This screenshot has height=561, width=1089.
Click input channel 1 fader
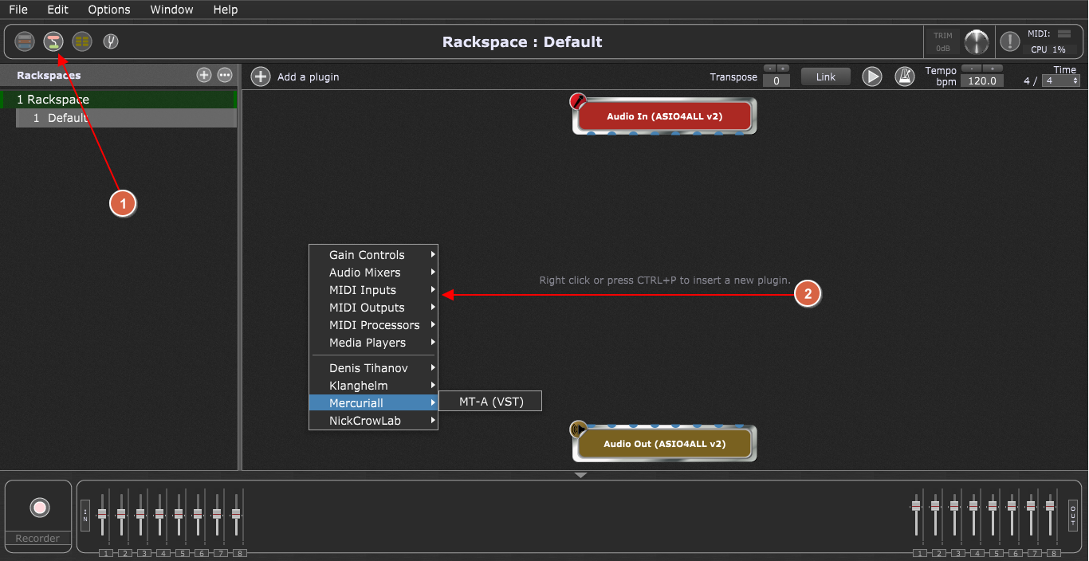coord(102,514)
